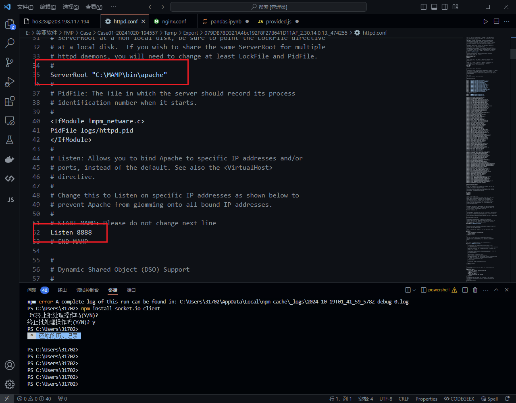Split the editor to the right
The height and width of the screenshot is (403, 516).
(x=497, y=21)
